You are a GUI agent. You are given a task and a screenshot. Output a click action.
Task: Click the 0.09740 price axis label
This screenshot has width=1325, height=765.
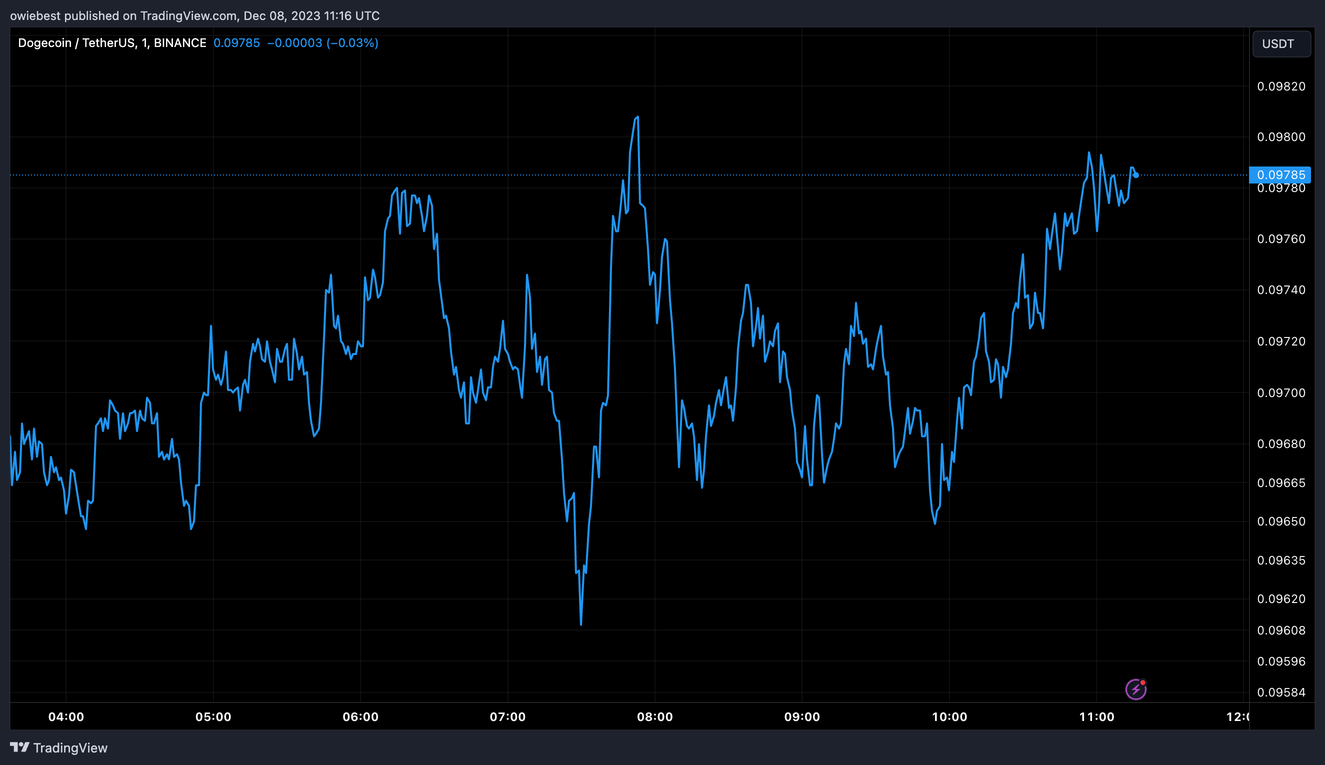[1281, 289]
